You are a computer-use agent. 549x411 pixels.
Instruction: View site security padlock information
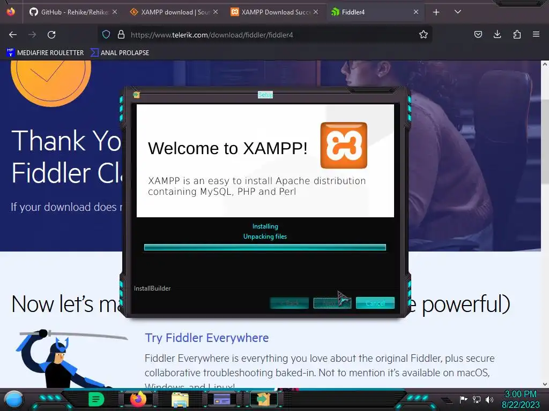pyautogui.click(x=121, y=34)
